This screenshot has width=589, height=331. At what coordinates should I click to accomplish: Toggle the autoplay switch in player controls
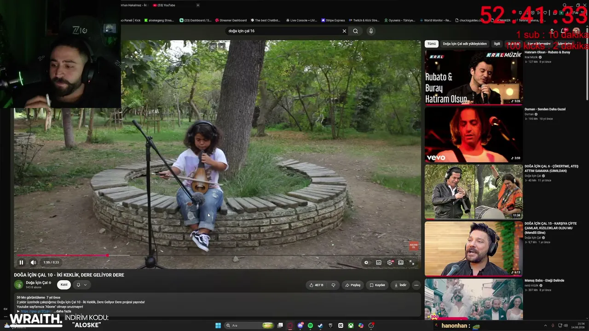(x=366, y=263)
